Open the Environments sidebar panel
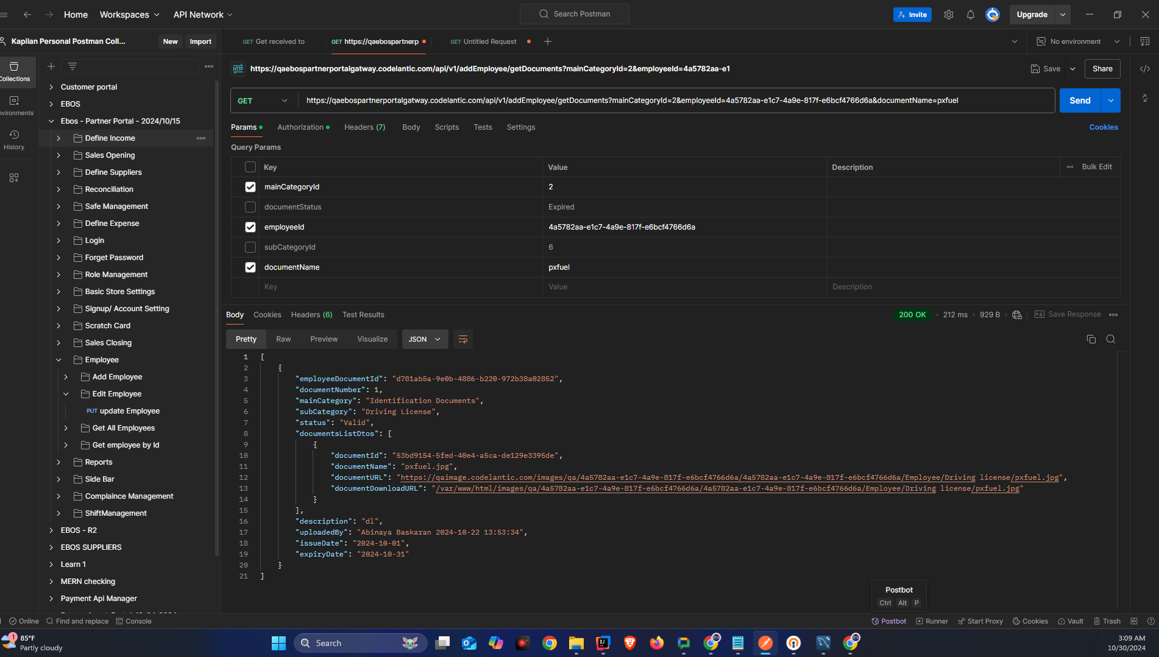The height and width of the screenshot is (657, 1159). (15, 105)
